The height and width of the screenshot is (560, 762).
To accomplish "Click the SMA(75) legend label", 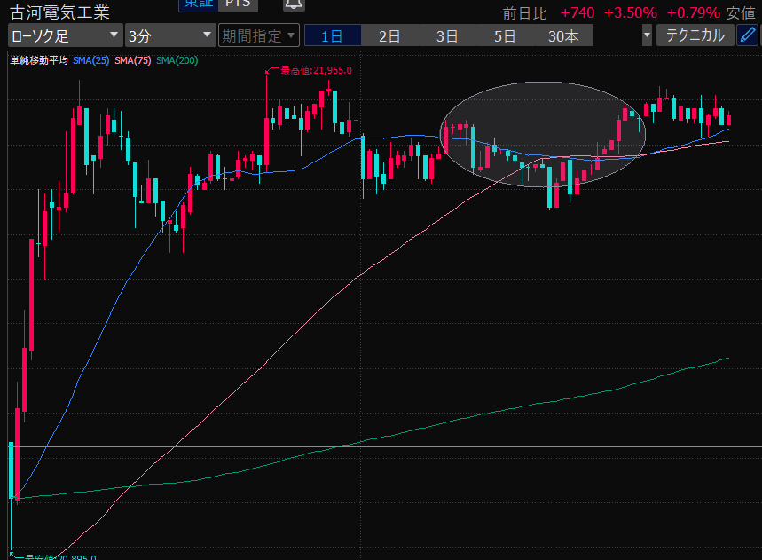I will pyautogui.click(x=132, y=60).
